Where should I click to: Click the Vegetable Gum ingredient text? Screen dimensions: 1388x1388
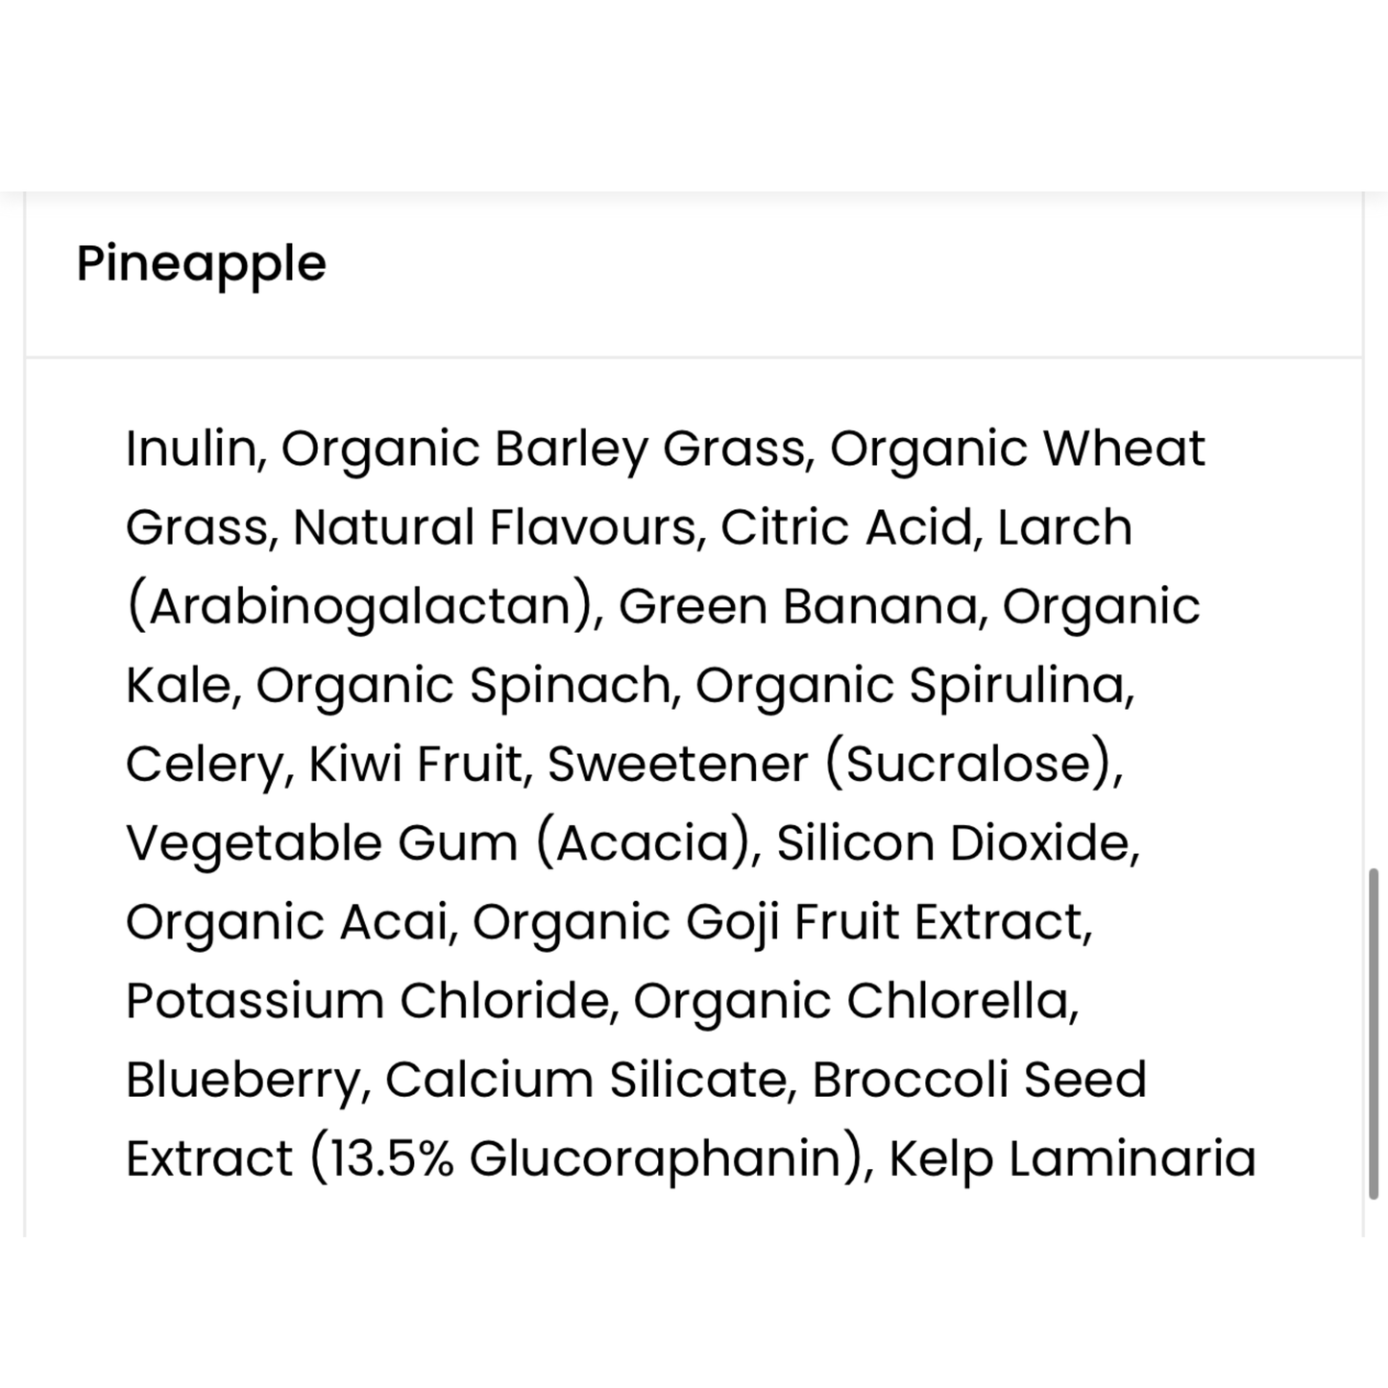(x=321, y=843)
